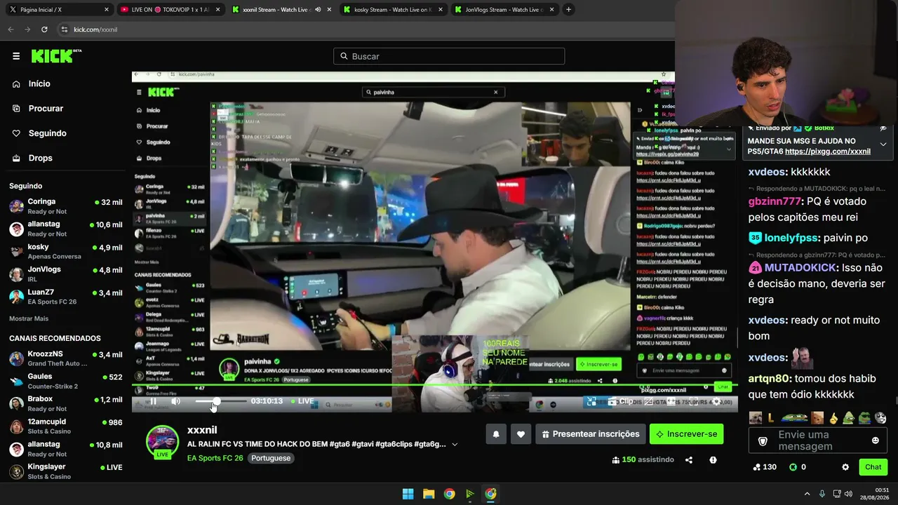This screenshot has height=505, width=898.
Task: Follow xxxnil with the heart button
Action: click(521, 434)
